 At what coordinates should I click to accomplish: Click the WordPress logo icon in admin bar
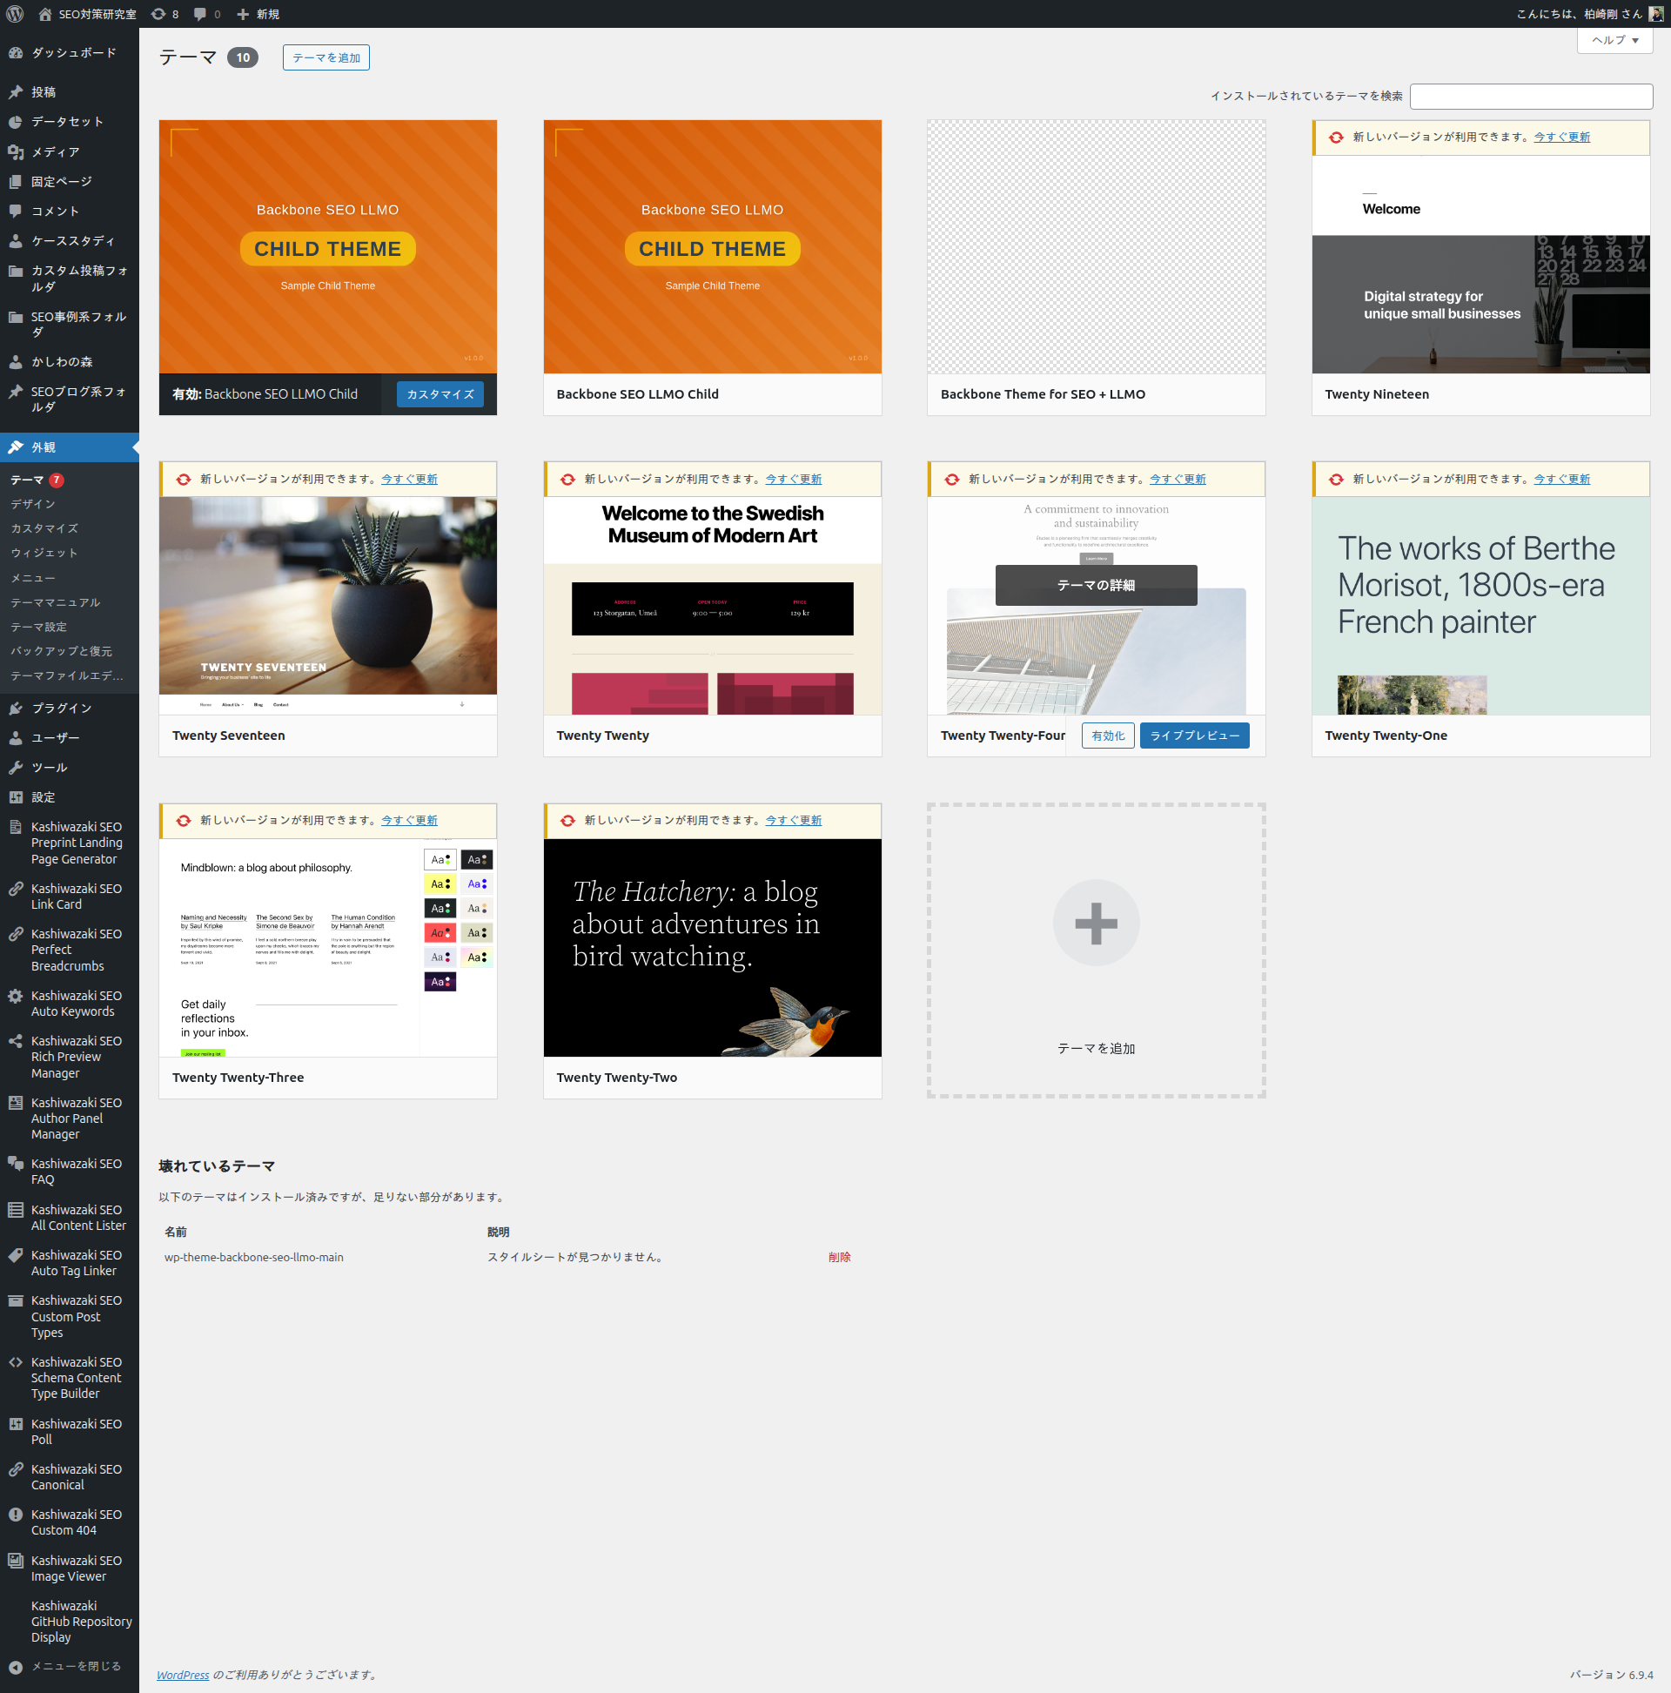(15, 14)
